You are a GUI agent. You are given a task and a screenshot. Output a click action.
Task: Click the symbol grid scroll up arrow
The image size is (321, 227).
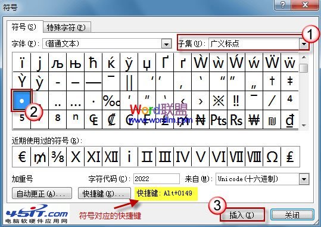(x=304, y=58)
